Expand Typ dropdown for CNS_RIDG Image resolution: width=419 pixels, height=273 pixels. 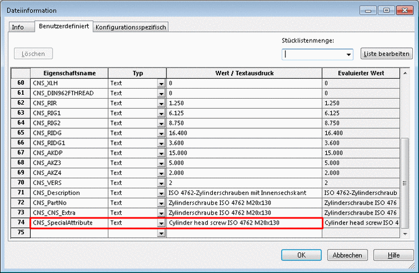click(x=161, y=133)
